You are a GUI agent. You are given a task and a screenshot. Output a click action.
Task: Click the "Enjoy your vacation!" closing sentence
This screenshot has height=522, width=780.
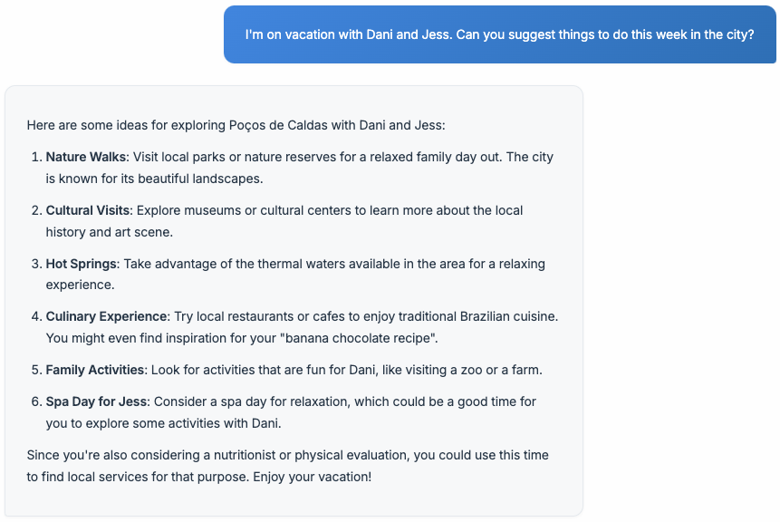coord(312,477)
